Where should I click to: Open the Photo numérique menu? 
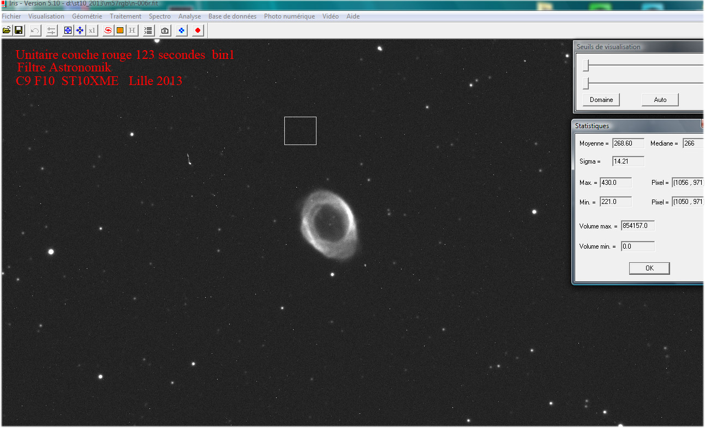point(289,16)
